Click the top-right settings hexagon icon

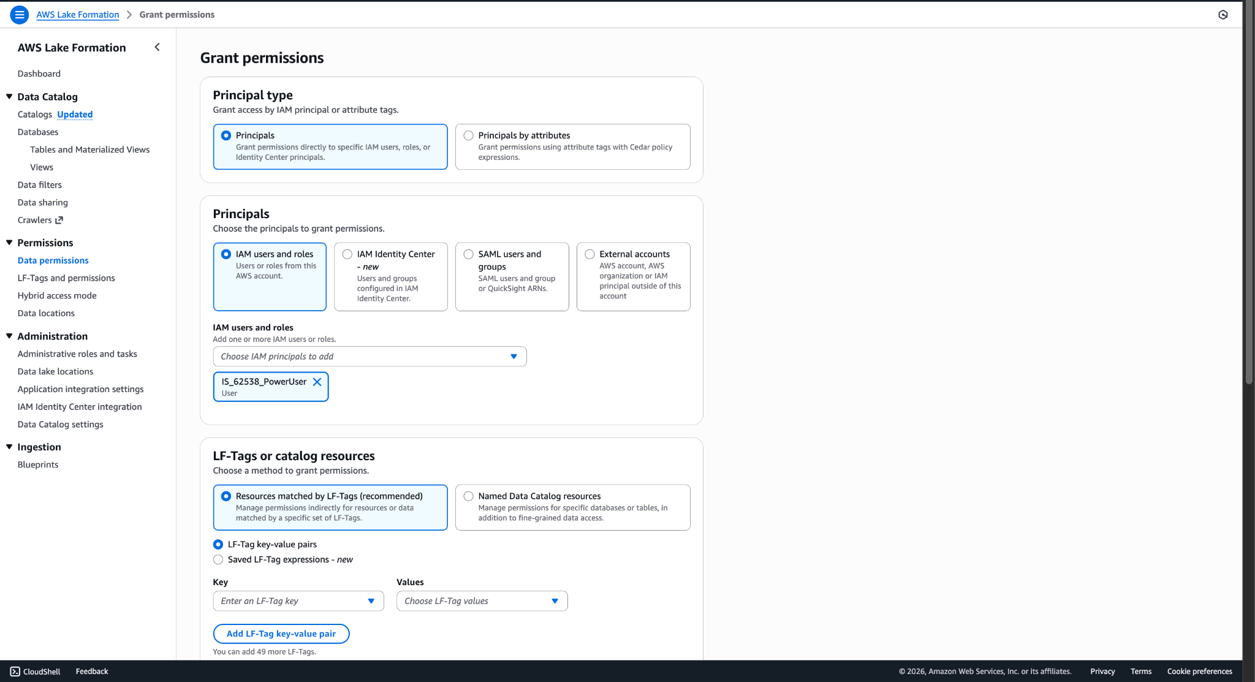click(1223, 15)
